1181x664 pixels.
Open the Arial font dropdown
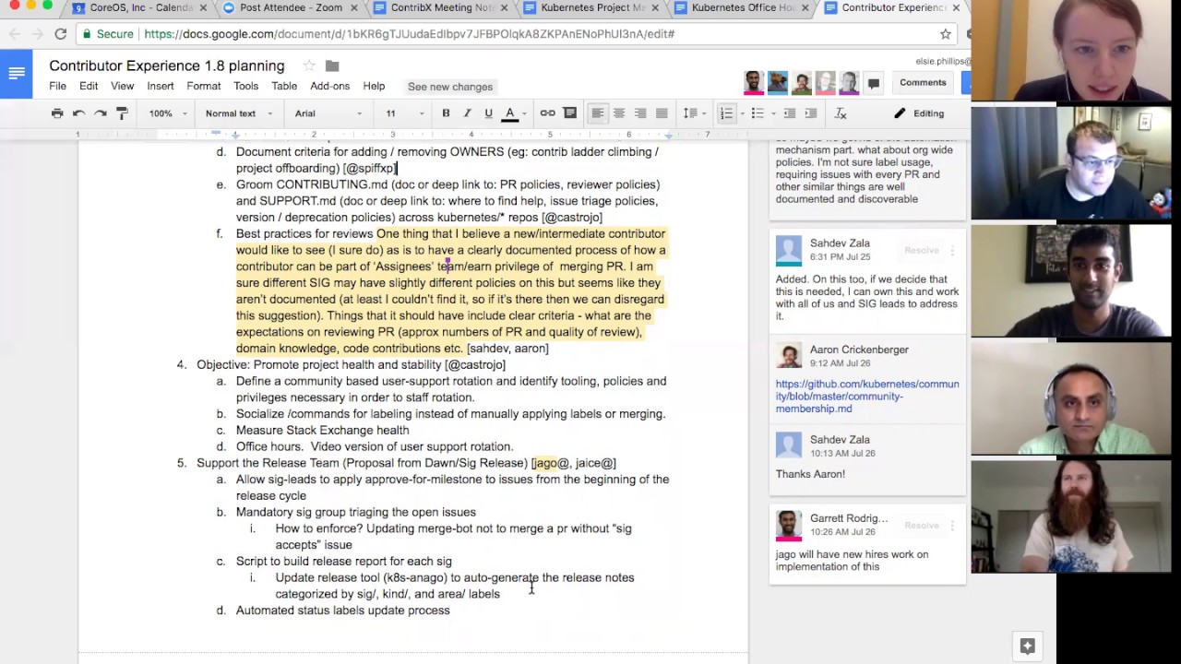click(328, 113)
